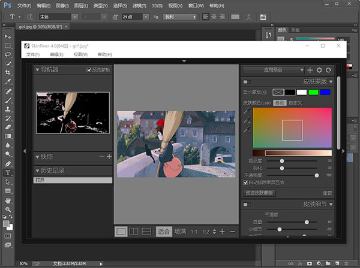The height and width of the screenshot is (268, 360).
Task: Open SkinFiner 帮助(H) menu
Action: point(104,54)
